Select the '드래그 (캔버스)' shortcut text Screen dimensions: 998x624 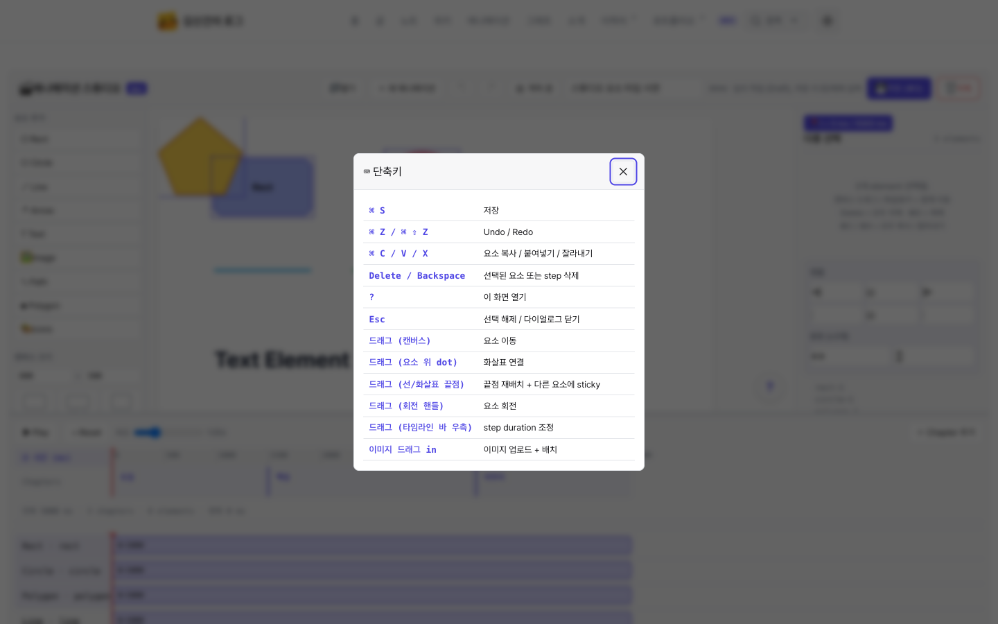point(400,341)
